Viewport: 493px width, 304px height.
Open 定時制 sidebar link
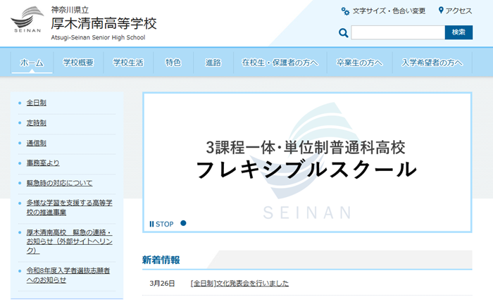pos(37,123)
